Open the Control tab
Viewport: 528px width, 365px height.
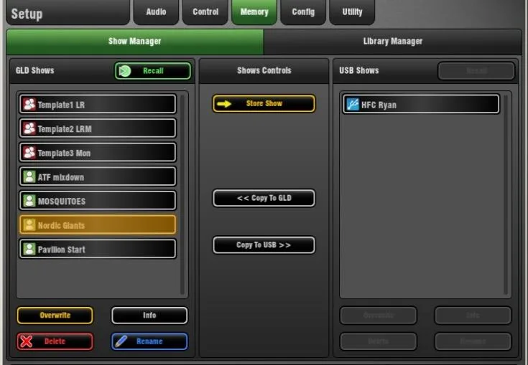point(205,12)
